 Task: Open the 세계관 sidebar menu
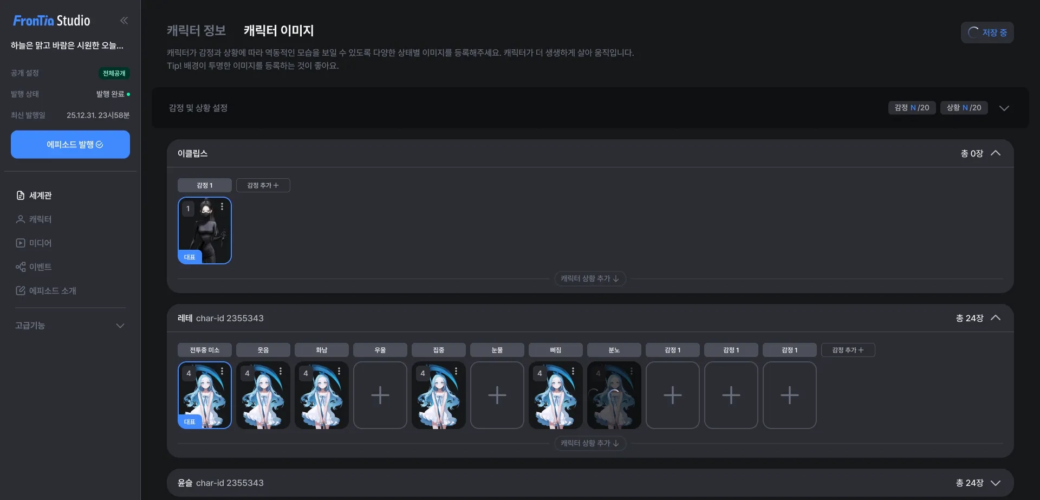34,196
